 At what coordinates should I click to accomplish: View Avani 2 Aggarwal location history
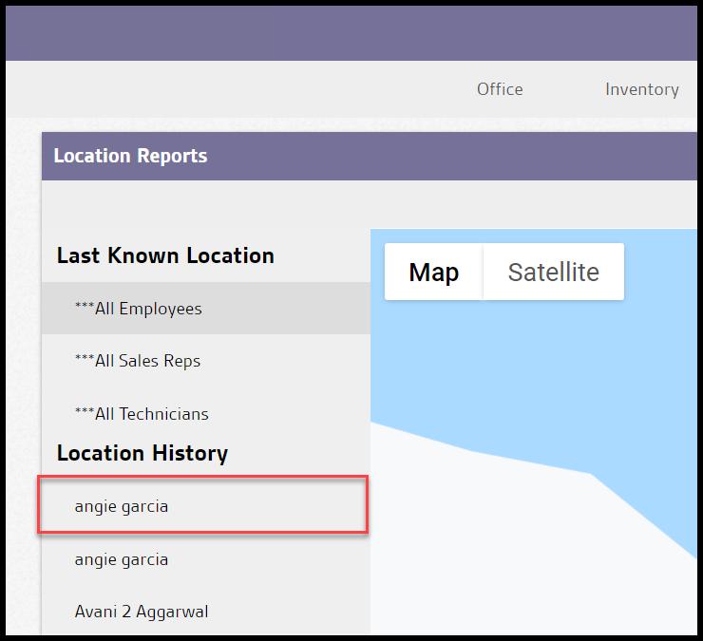[x=141, y=612]
